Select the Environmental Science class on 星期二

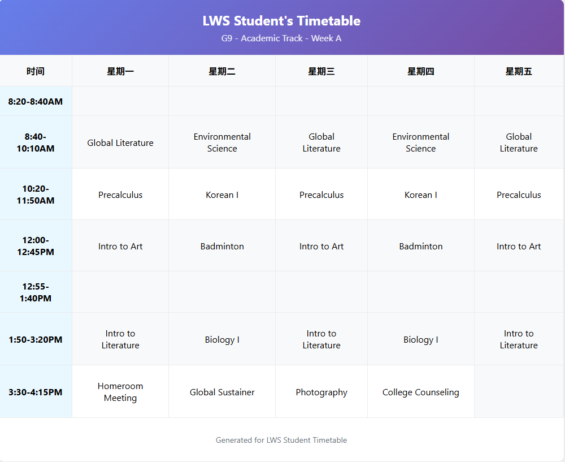coord(222,143)
